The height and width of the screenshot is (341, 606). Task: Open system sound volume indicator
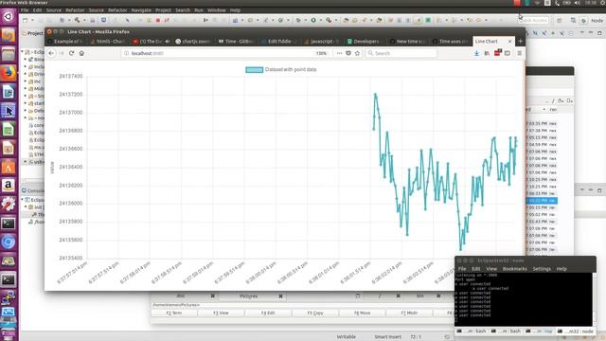pos(578,3)
